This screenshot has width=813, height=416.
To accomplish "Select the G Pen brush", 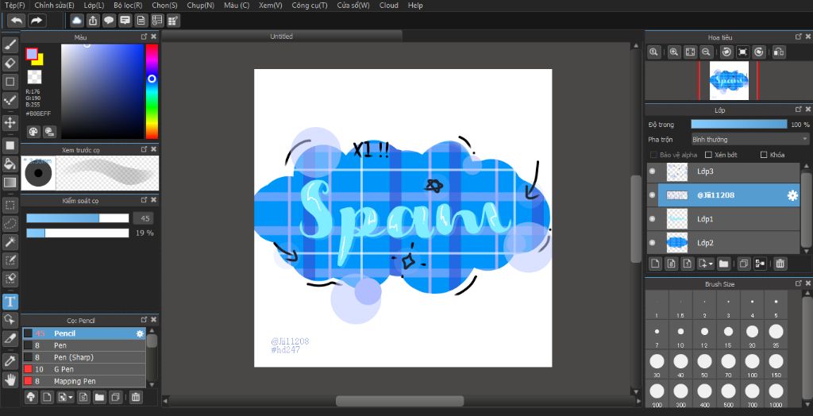I will click(x=84, y=369).
